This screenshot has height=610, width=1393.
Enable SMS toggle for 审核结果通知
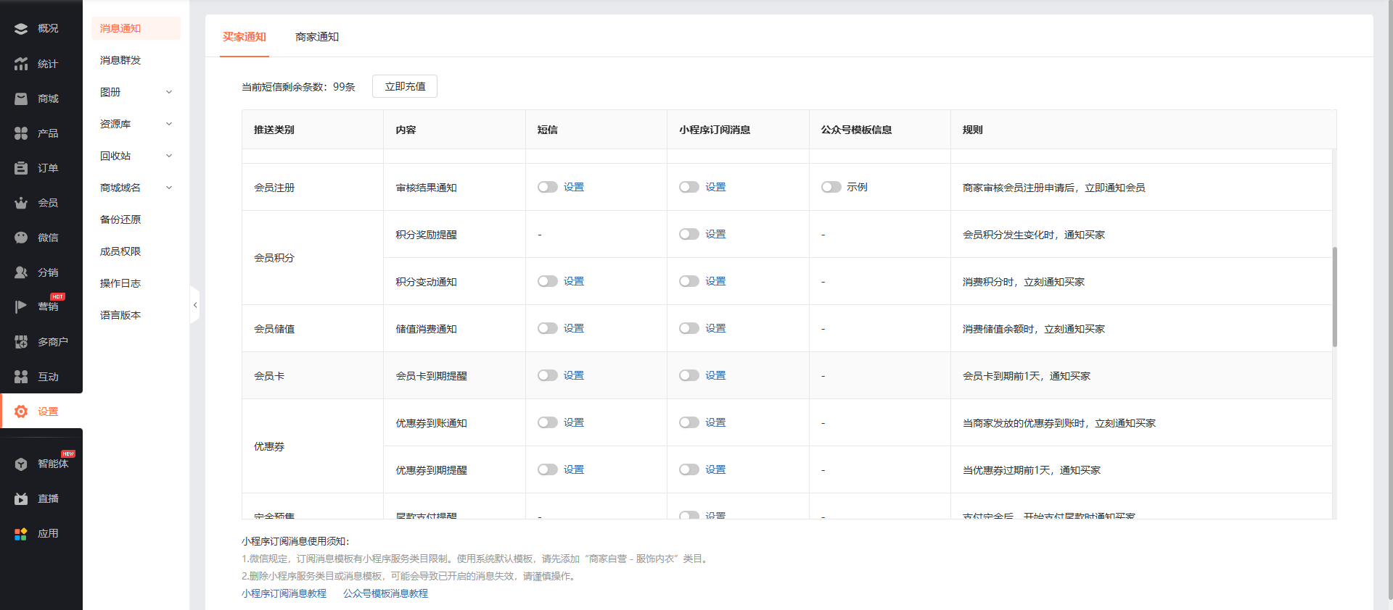[x=547, y=187]
